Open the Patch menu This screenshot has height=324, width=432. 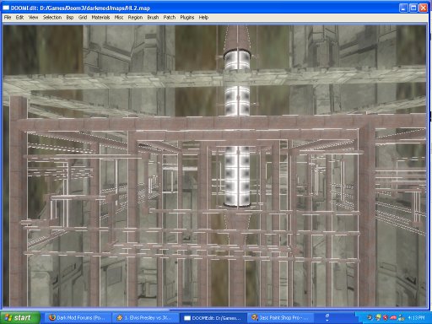[x=170, y=18]
